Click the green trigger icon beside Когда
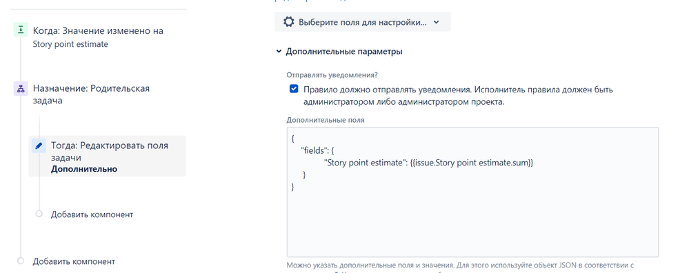This screenshot has width=689, height=273. pyautogui.click(x=21, y=30)
